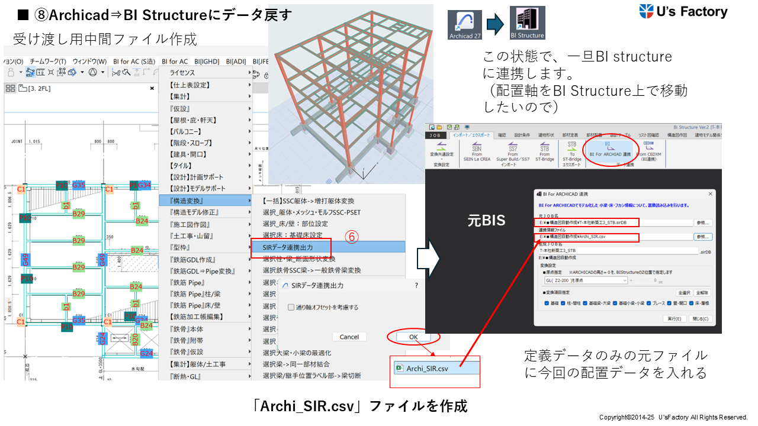This screenshot has width=758, height=426.
Task: Enable 通り軸オフセットを考慮する checkbox
Action: (x=291, y=307)
